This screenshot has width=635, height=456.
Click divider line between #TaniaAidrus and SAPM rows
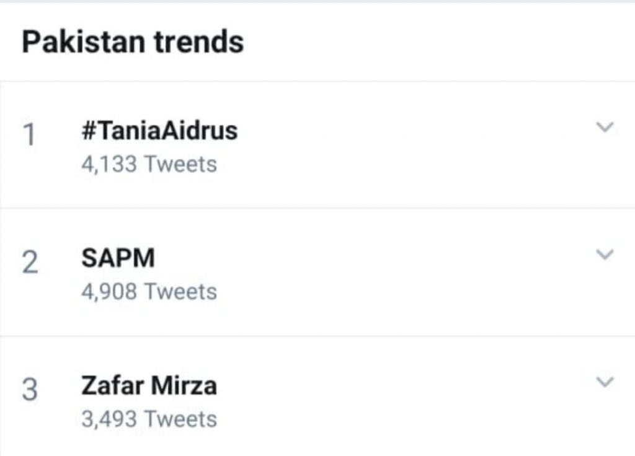click(317, 208)
